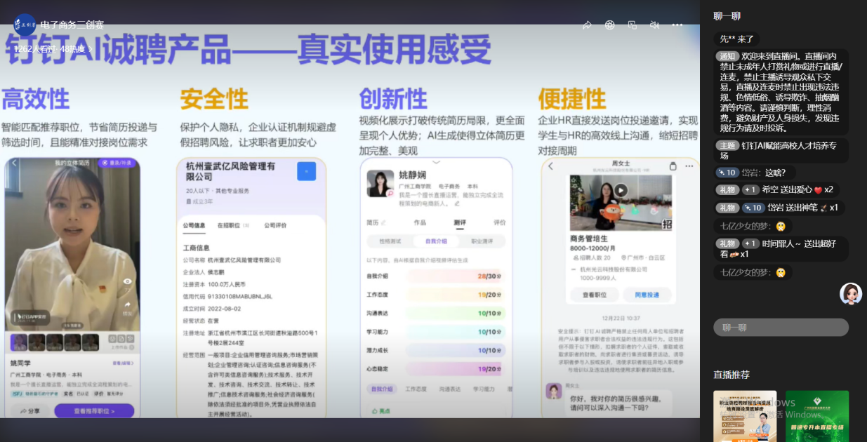Select the 测评 tab in the resume card
Image resolution: width=867 pixels, height=442 pixels.
(x=460, y=222)
